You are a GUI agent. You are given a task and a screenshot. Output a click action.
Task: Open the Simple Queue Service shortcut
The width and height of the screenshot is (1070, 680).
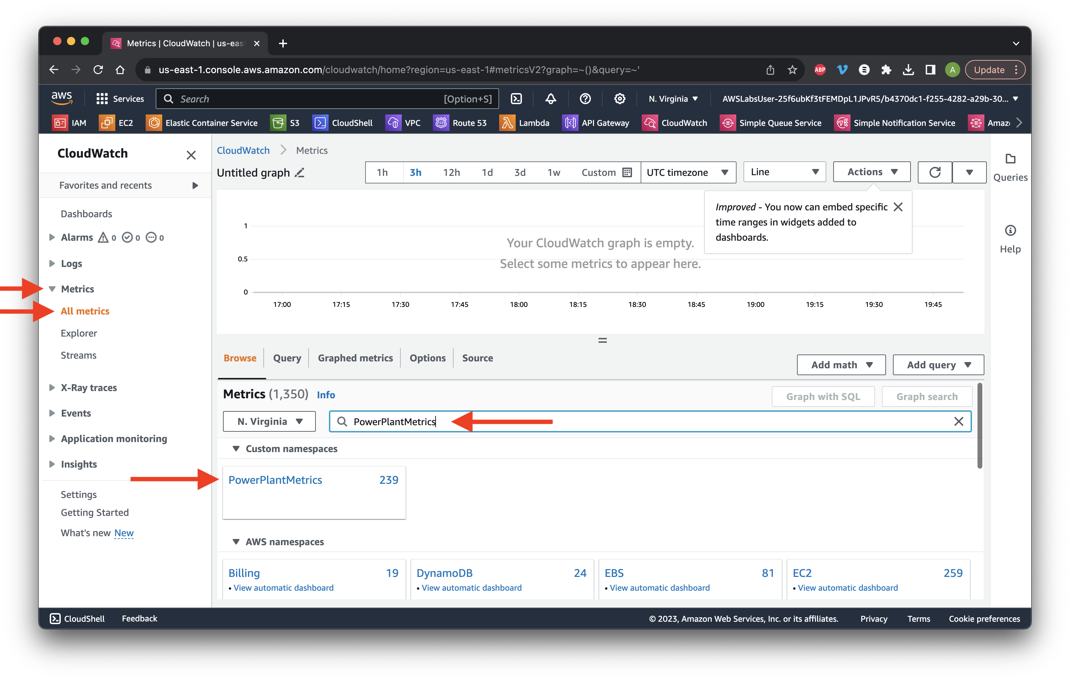click(x=771, y=122)
